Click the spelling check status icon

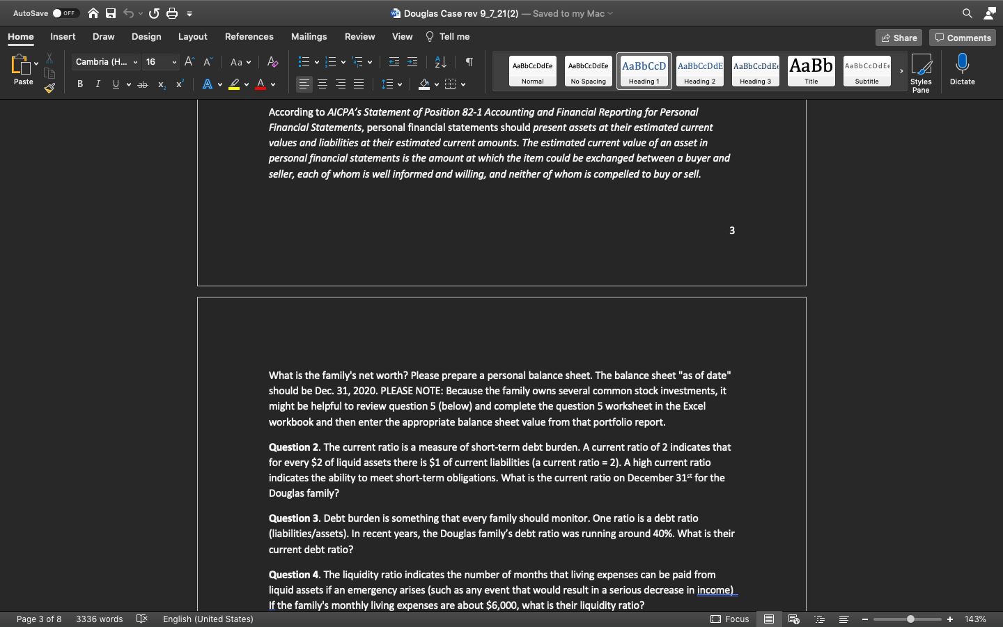click(142, 619)
